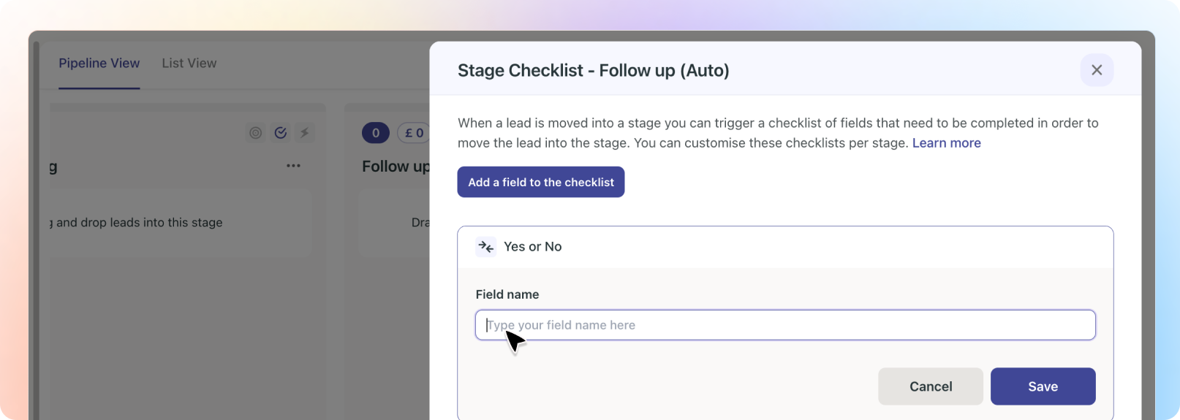Image resolution: width=1180 pixels, height=420 pixels.
Task: Switch to the List View tab
Action: tap(189, 64)
